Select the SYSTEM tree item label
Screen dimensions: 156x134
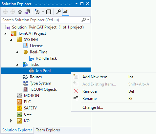click(31, 40)
